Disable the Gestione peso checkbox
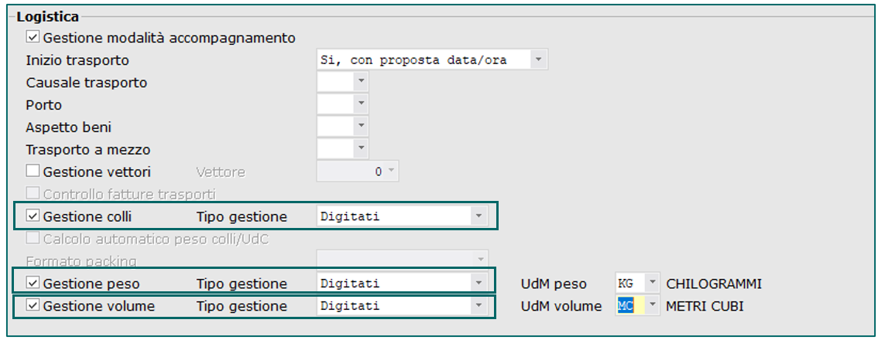This screenshot has height=340, width=878. point(33,283)
